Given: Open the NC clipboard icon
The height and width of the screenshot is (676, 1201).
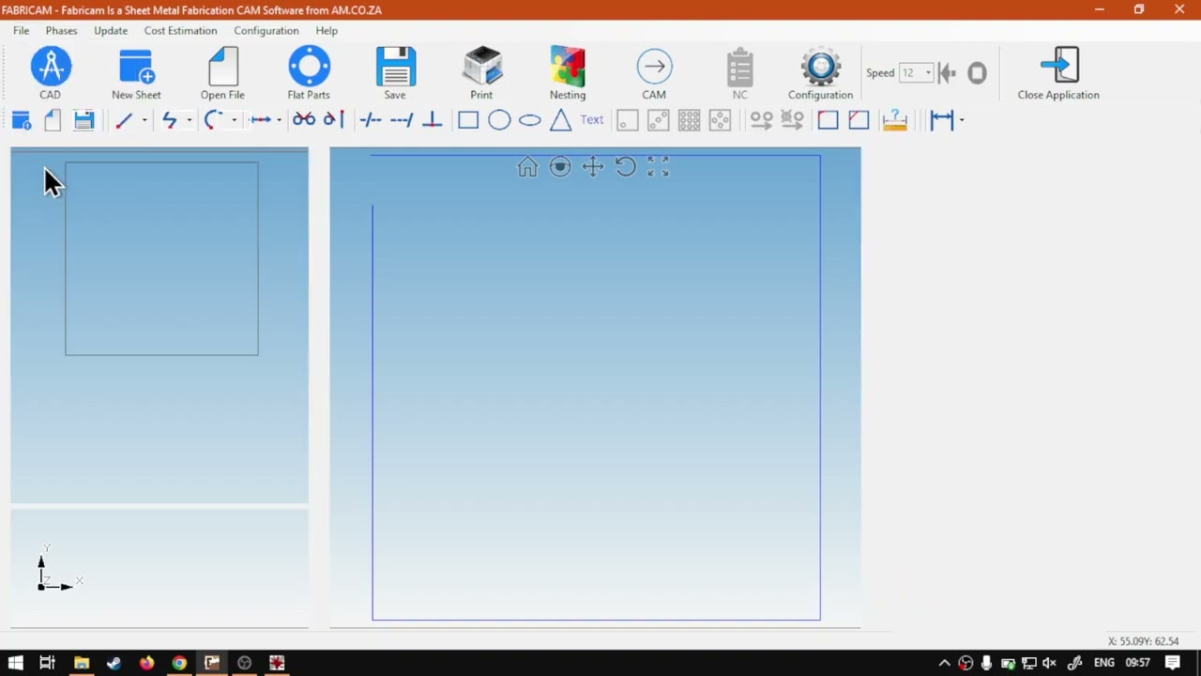Looking at the screenshot, I should click(x=740, y=73).
